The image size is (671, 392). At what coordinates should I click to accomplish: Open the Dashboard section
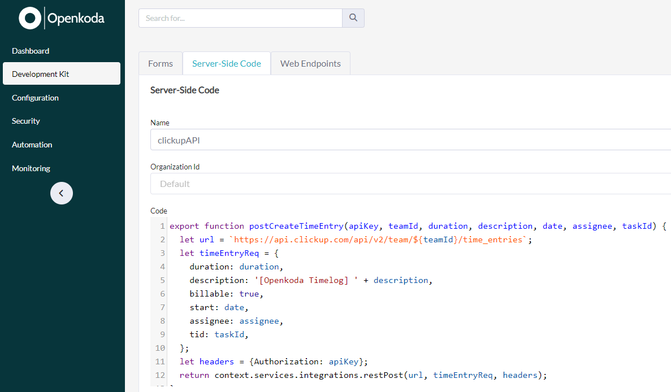pyautogui.click(x=31, y=51)
